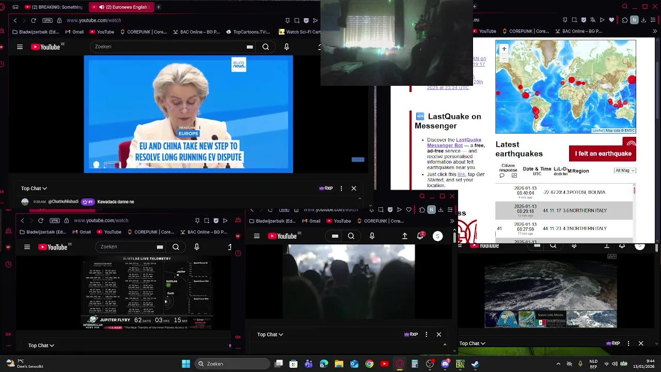Click search magnifier in 3I/ATLAS telemetry window

click(x=176, y=247)
